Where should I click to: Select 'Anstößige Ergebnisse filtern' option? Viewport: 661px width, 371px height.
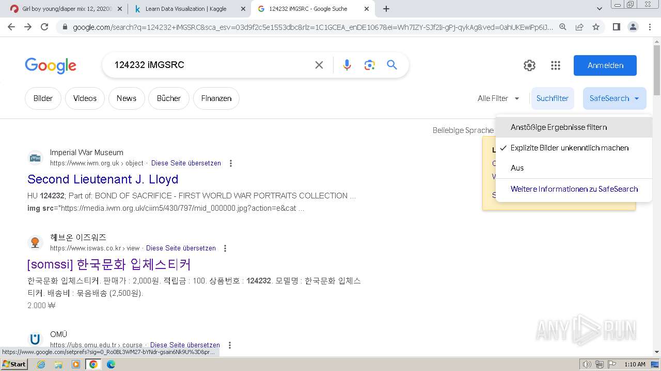tap(574, 127)
